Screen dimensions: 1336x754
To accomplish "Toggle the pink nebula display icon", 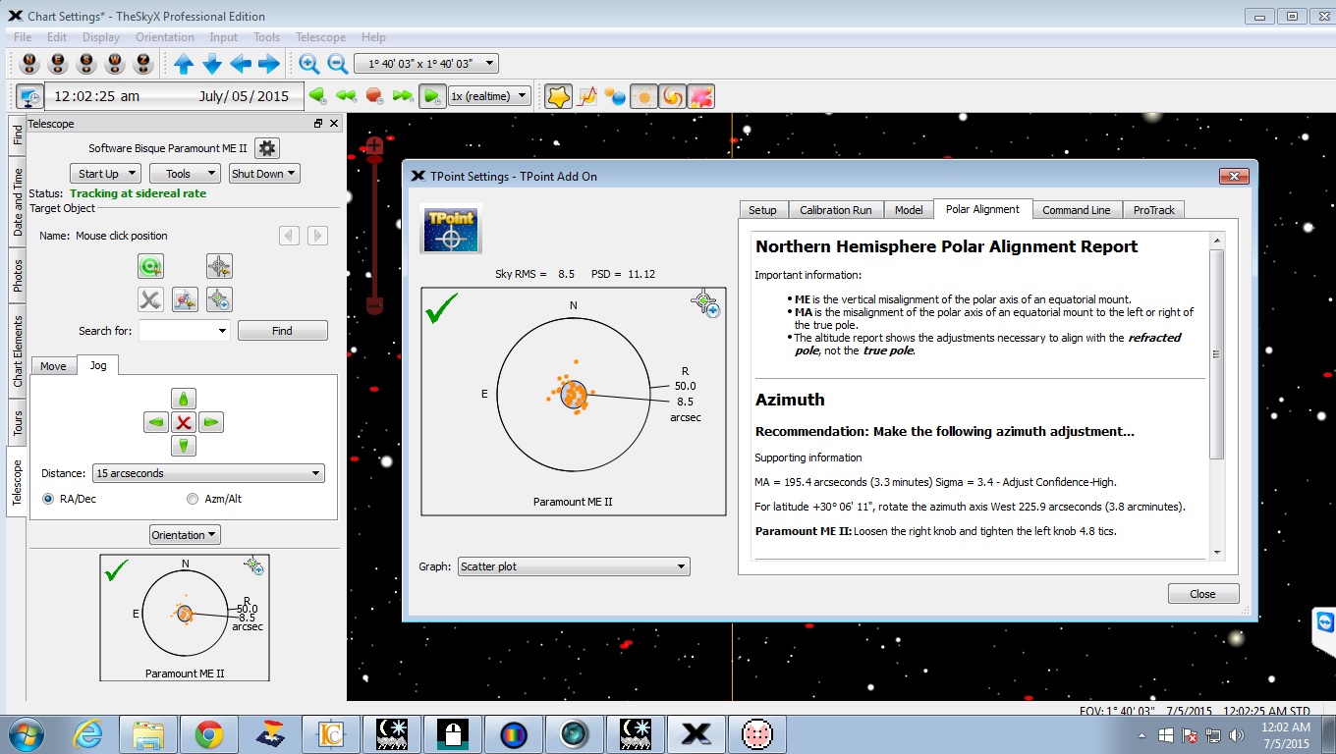I will point(700,96).
